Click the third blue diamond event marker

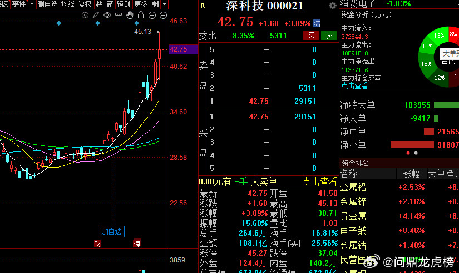[x=137, y=23]
